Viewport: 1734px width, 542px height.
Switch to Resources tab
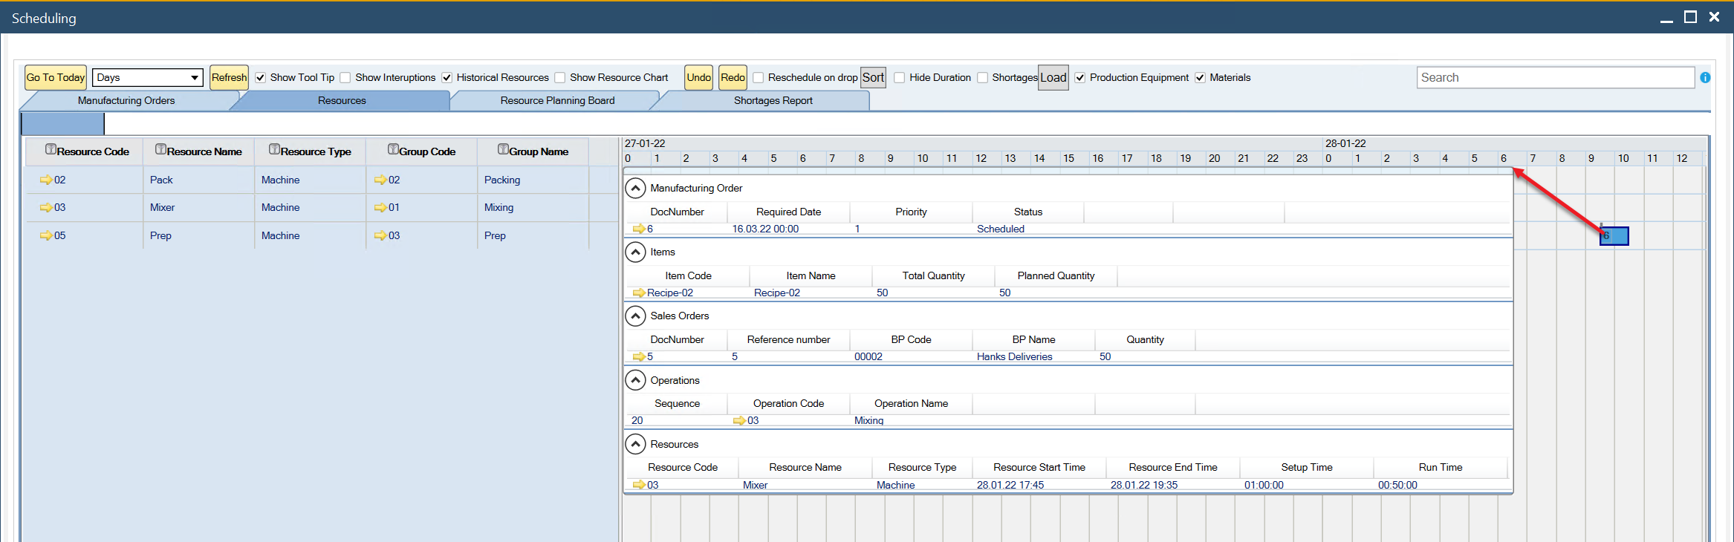(342, 101)
